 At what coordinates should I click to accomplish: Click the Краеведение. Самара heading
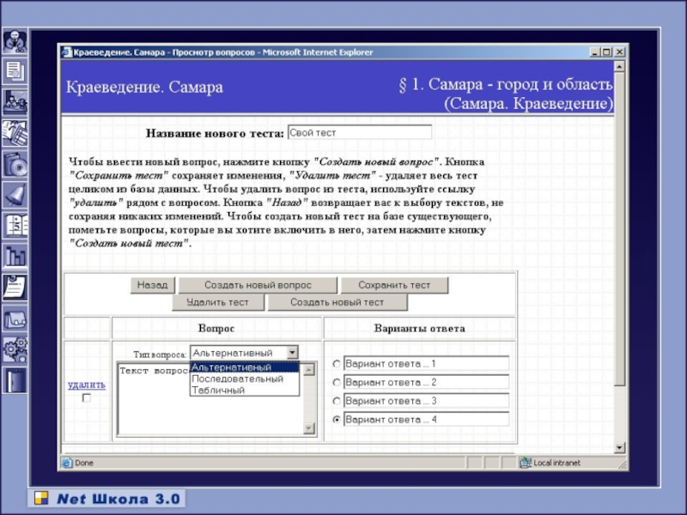[144, 87]
